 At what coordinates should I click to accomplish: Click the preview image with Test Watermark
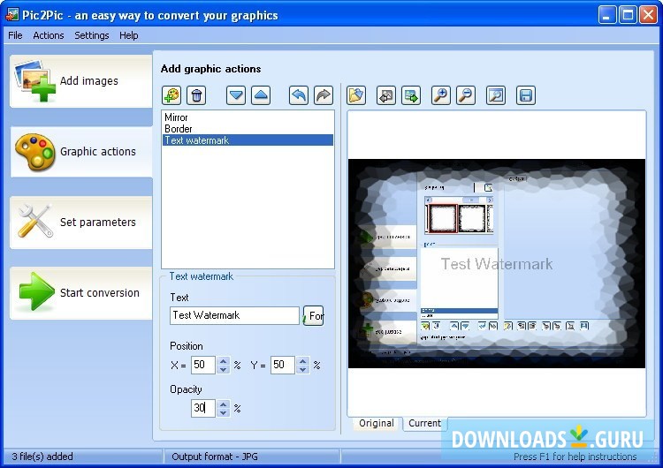tap(497, 263)
